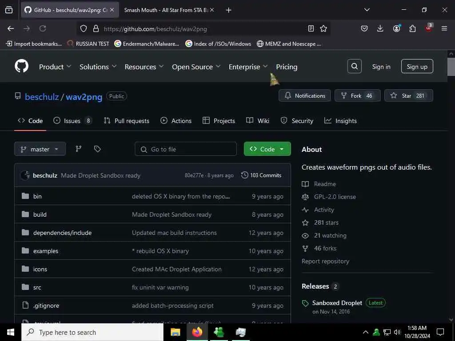Screen dimensions: 455x341
Task: Switch to the Issues tab
Action: pyautogui.click(x=72, y=121)
